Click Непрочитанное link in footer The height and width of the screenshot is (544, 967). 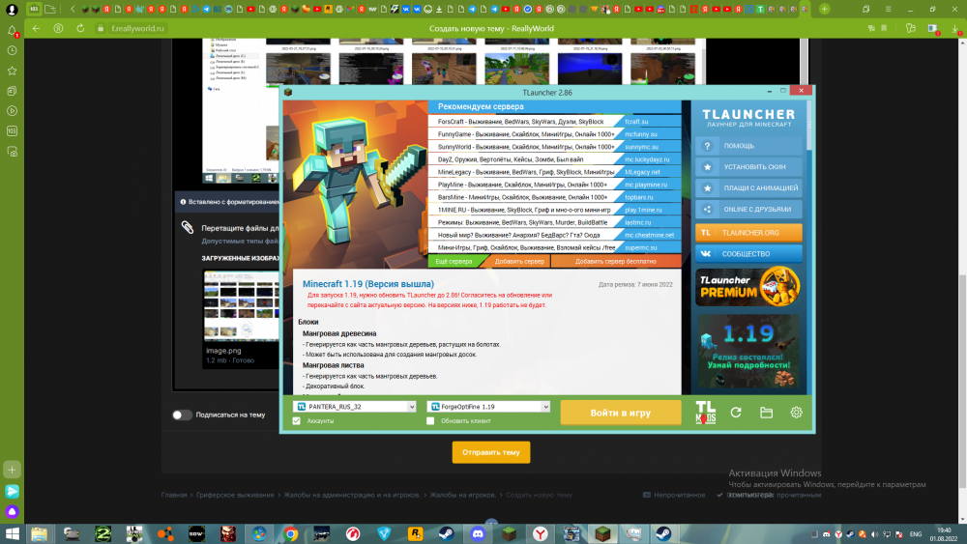coord(674,495)
